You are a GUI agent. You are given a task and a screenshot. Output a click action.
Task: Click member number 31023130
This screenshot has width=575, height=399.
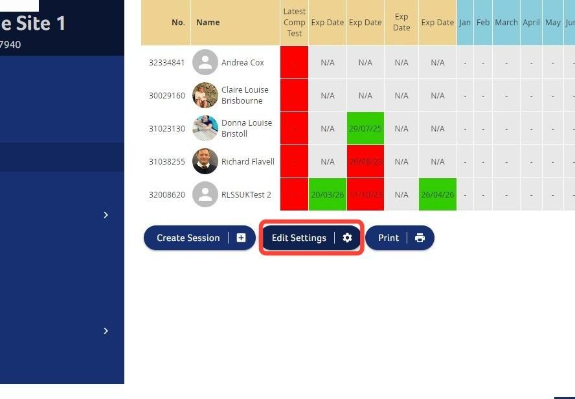[167, 129]
